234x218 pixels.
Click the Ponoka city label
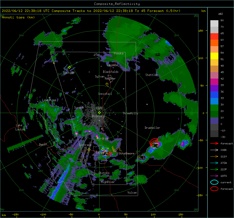point(119,53)
